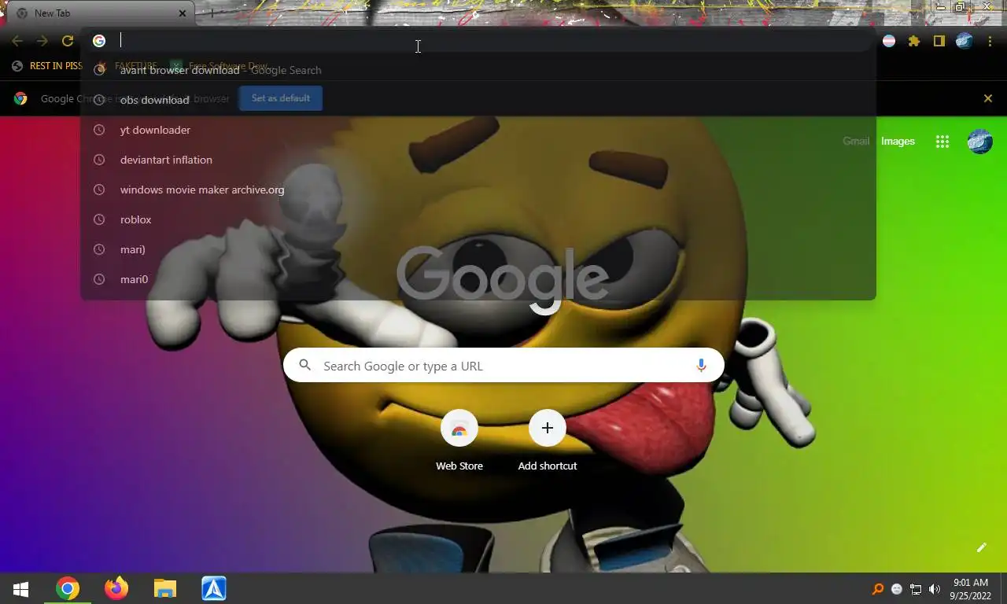
Task: Click Chrome in the taskbar
Action: (68, 589)
